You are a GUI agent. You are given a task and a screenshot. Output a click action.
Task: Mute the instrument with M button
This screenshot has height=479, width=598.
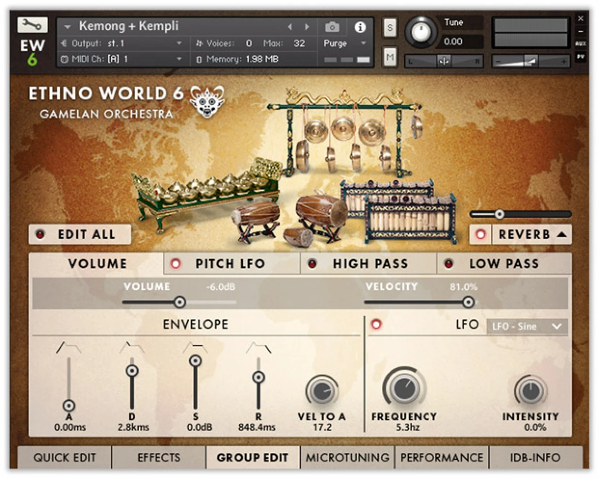pos(390,57)
